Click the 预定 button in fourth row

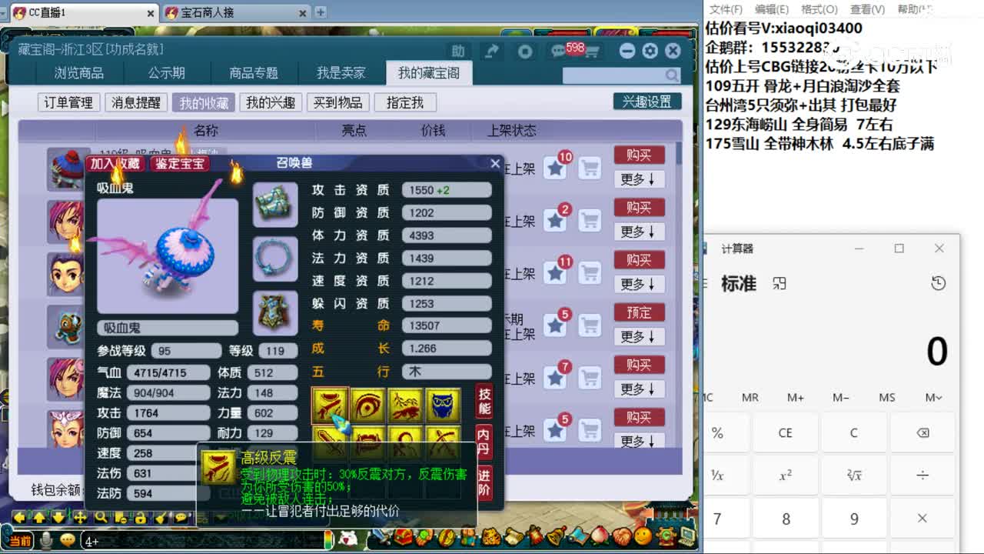[x=639, y=312]
